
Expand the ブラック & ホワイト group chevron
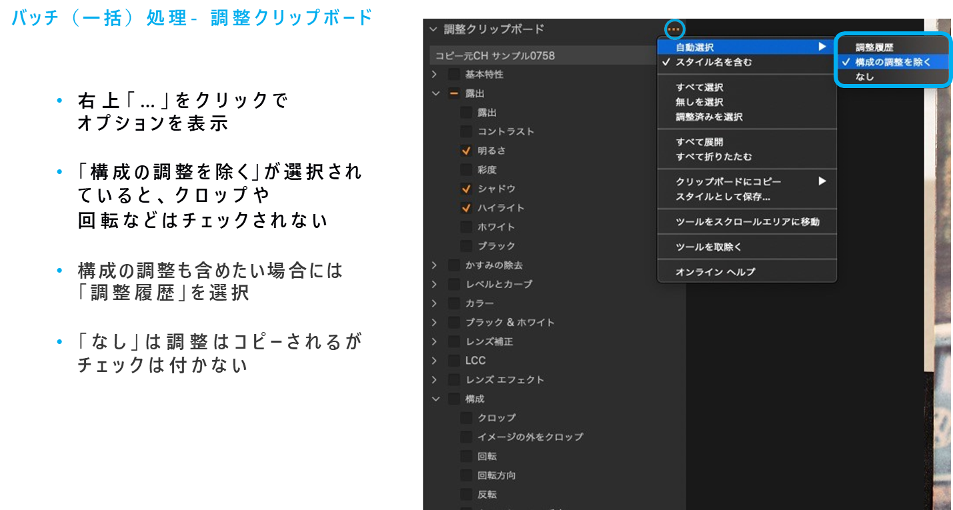click(434, 322)
